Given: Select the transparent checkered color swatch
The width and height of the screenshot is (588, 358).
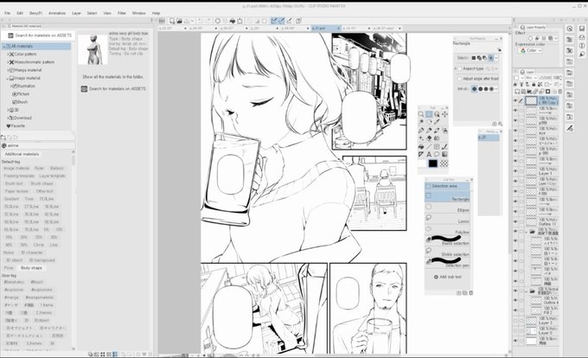Looking at the screenshot, I should [x=444, y=163].
